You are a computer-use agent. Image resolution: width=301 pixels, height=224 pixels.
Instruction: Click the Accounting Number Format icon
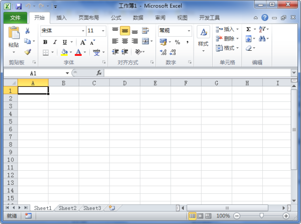164,42
